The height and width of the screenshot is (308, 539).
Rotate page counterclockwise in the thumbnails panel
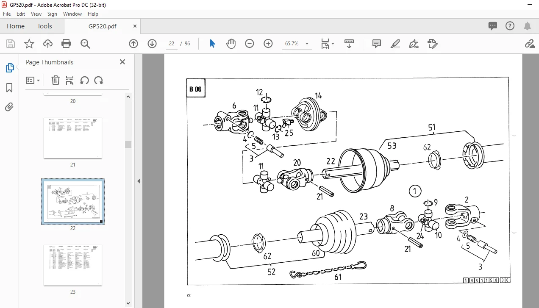pyautogui.click(x=84, y=80)
